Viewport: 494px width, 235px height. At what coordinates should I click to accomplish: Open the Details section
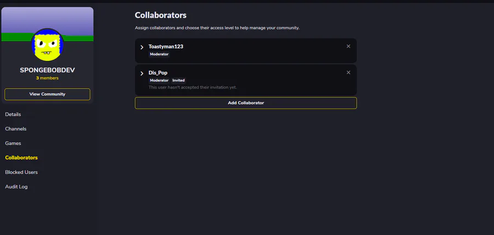tap(13, 114)
